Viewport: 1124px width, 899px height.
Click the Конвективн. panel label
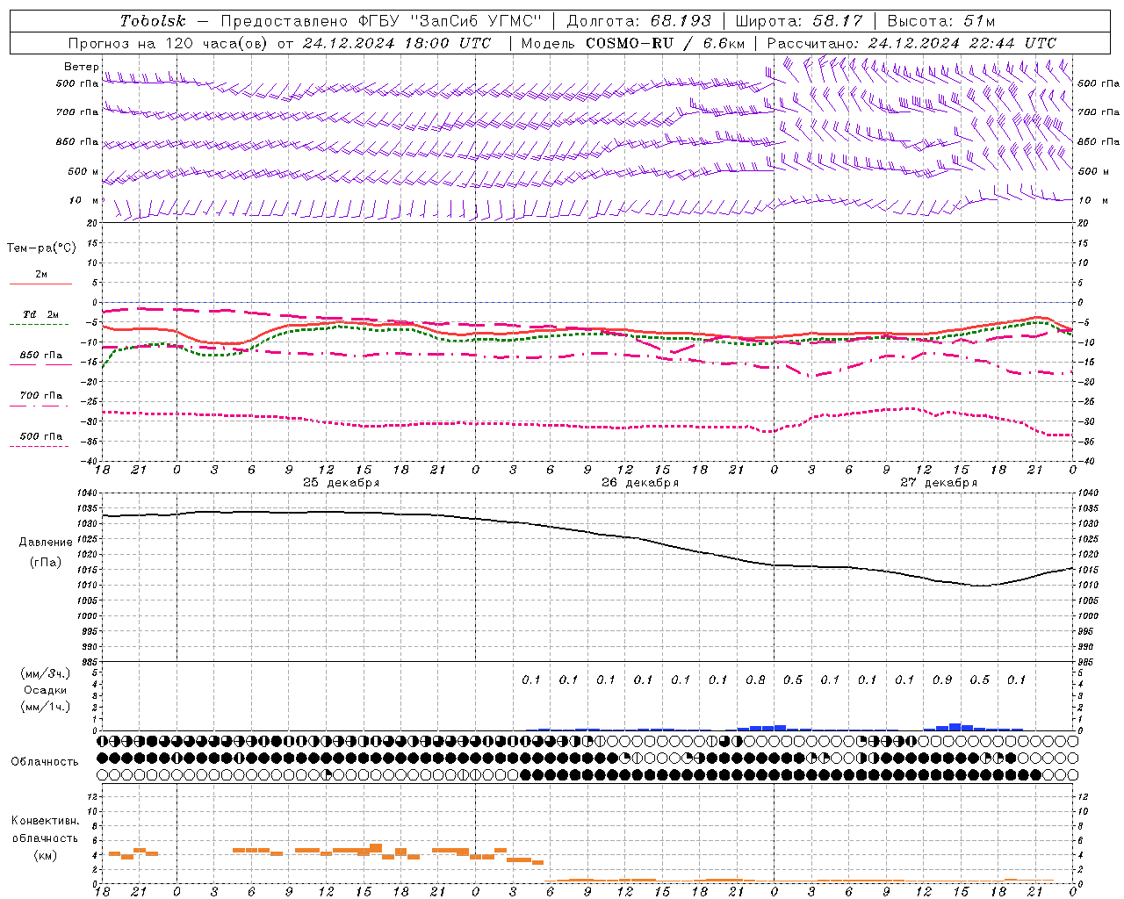point(45,821)
